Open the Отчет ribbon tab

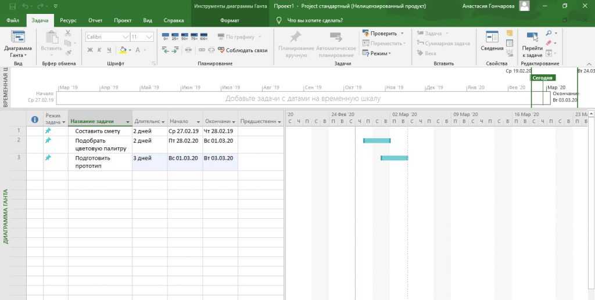95,20
